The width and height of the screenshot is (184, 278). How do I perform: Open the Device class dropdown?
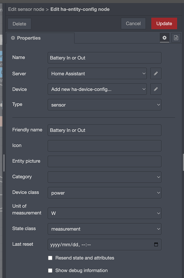(x=105, y=193)
